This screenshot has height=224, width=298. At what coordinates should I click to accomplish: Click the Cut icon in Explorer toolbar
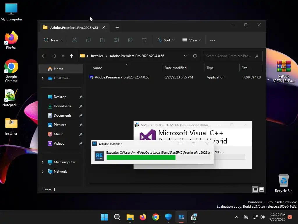(x=74, y=40)
